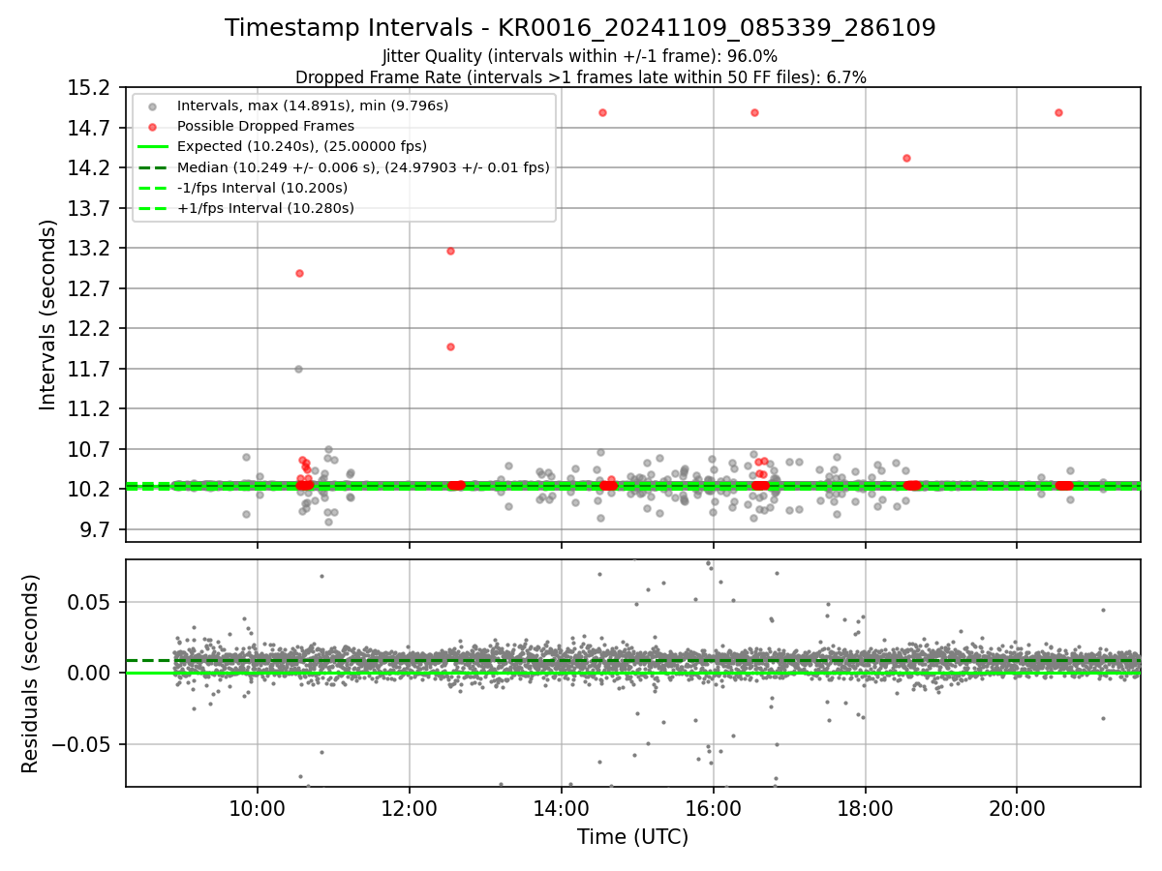Click the x-axis tick label 20:00
The width and height of the screenshot is (1162, 871).
(x=1017, y=809)
